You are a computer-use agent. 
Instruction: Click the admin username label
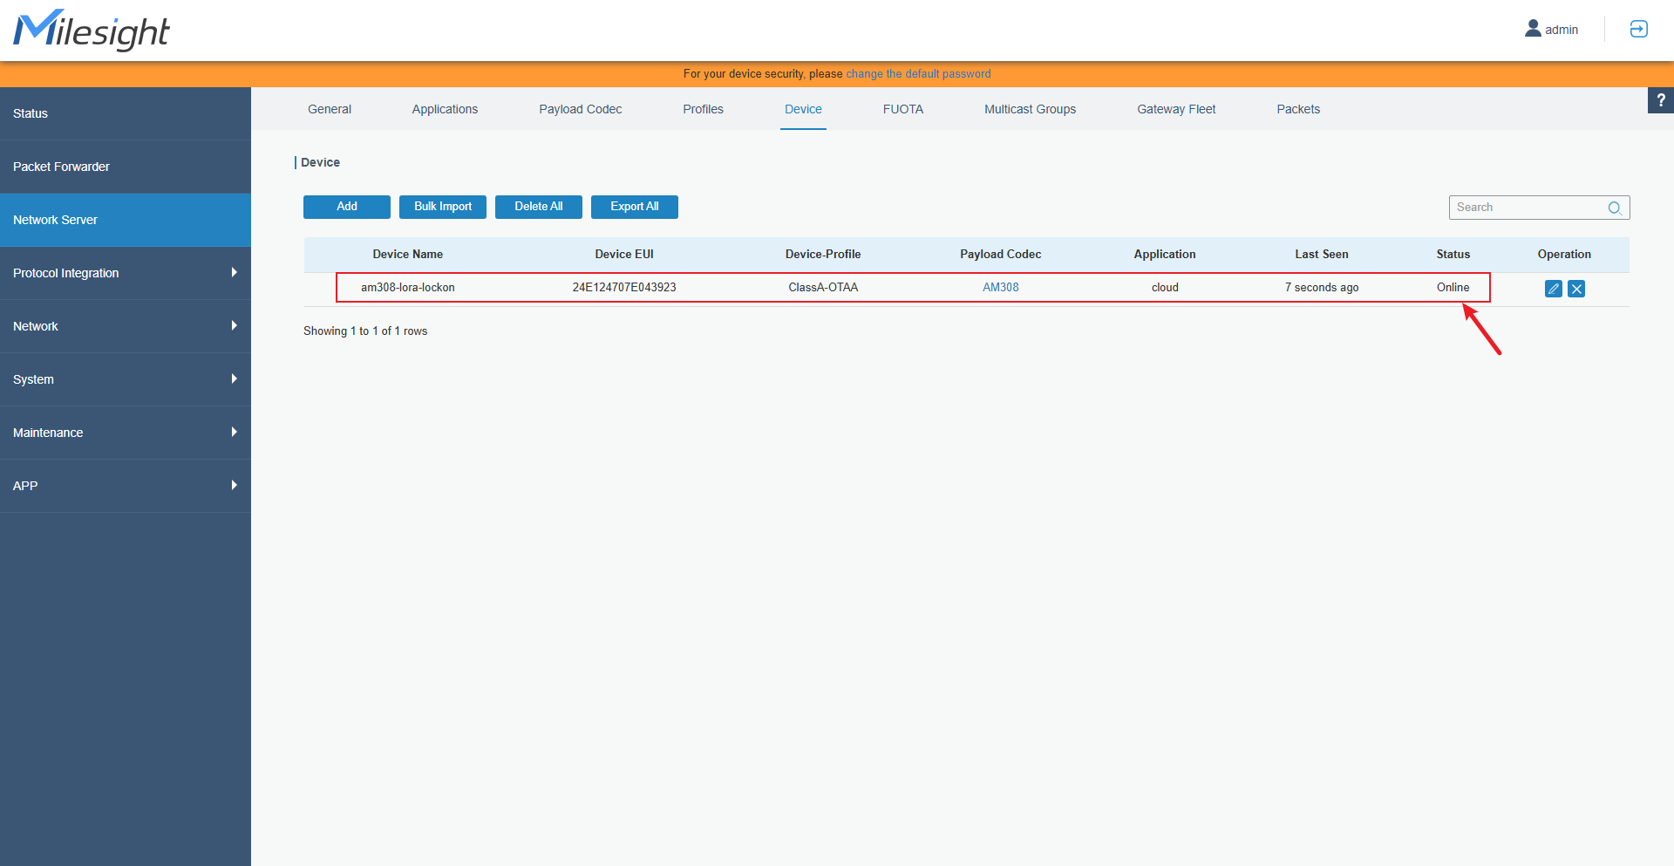1562,30
